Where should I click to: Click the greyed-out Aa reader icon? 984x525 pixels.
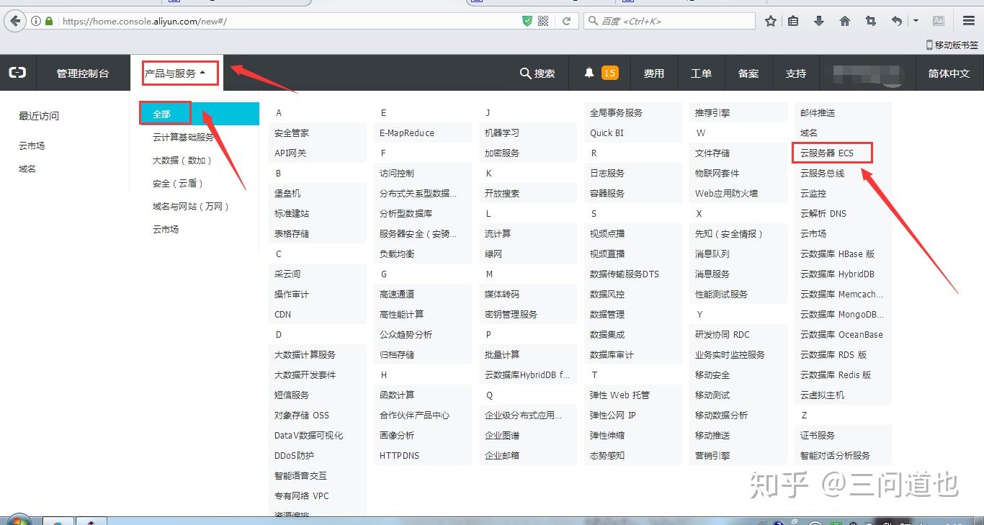(x=939, y=21)
